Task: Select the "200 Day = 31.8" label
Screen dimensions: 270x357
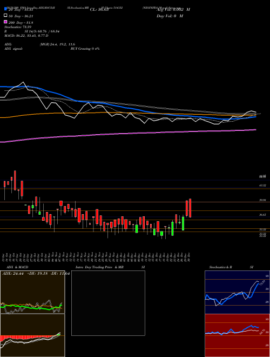Action: (21, 23)
